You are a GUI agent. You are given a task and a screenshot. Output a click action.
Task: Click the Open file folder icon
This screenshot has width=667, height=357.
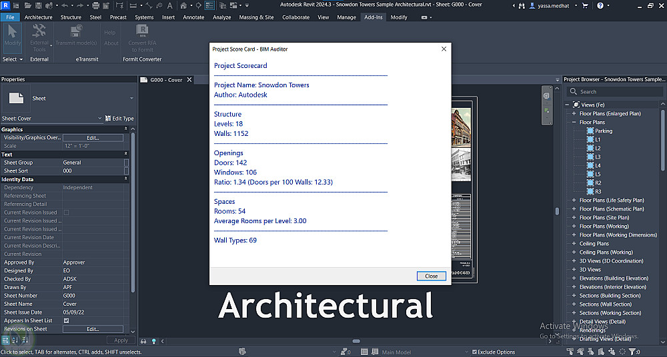tap(28, 5)
